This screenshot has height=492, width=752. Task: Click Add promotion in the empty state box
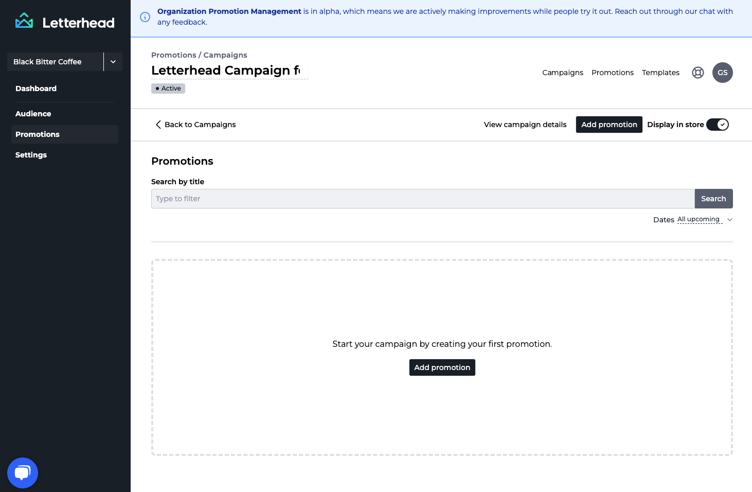pos(442,367)
